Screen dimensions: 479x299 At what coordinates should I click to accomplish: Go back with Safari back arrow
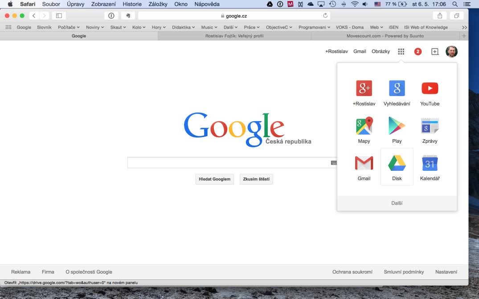(34, 16)
